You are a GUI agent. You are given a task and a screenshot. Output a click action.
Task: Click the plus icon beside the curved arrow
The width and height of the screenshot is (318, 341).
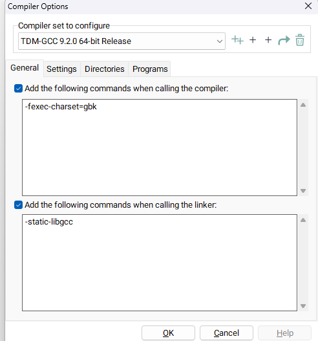coord(268,40)
